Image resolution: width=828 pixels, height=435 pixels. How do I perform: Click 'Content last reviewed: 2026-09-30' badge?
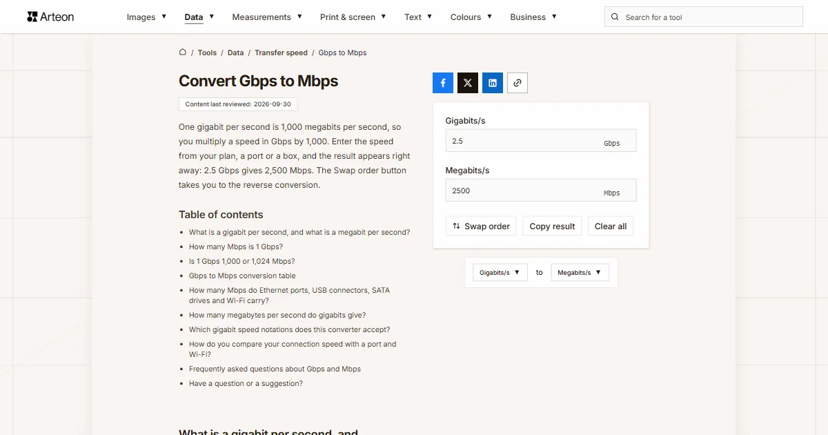(x=238, y=104)
